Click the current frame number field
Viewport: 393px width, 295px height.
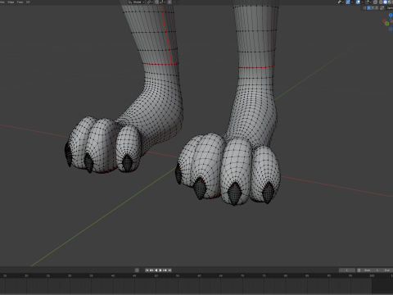point(347,270)
